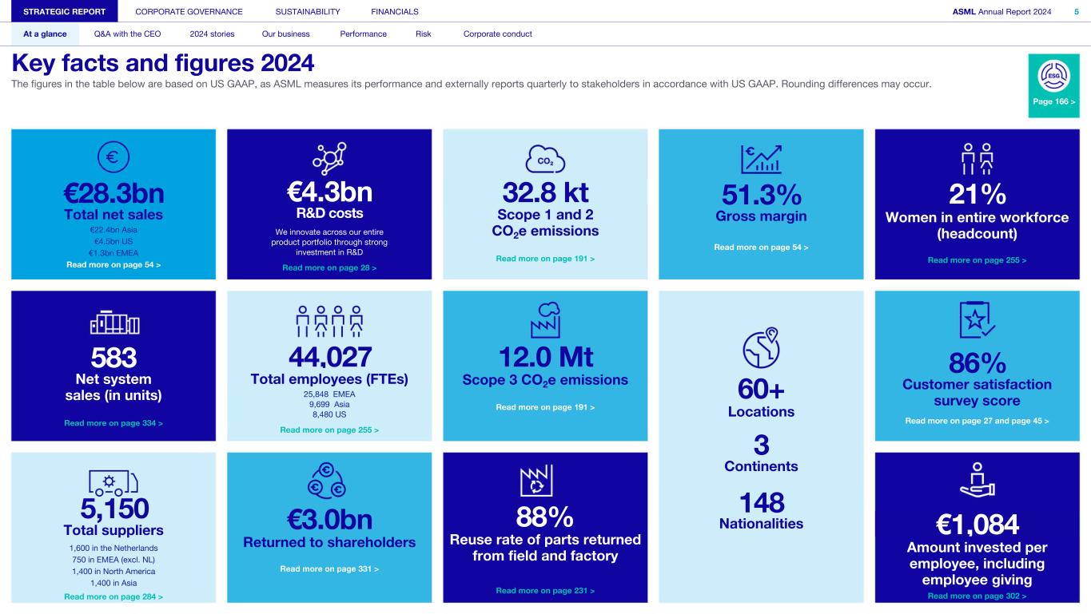Follow Read more on page 302 link
The height and width of the screenshot is (614, 1091).
[x=977, y=596]
